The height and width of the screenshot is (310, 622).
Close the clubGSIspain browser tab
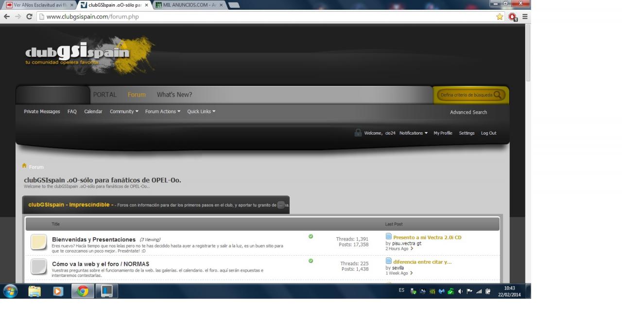click(x=146, y=5)
